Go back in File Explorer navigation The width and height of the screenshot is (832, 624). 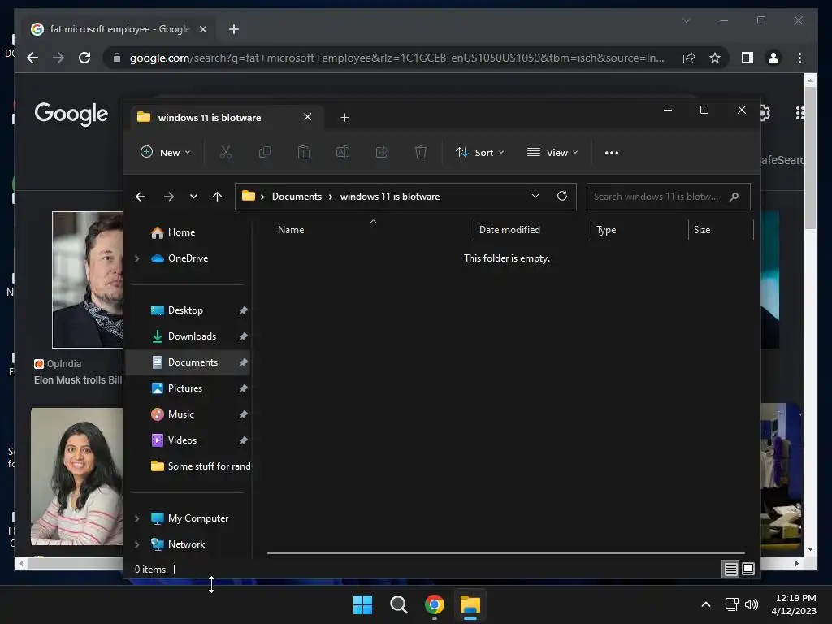[x=141, y=197]
